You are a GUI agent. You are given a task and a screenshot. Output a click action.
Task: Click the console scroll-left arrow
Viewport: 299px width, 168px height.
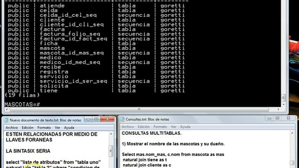[x=7, y=109]
